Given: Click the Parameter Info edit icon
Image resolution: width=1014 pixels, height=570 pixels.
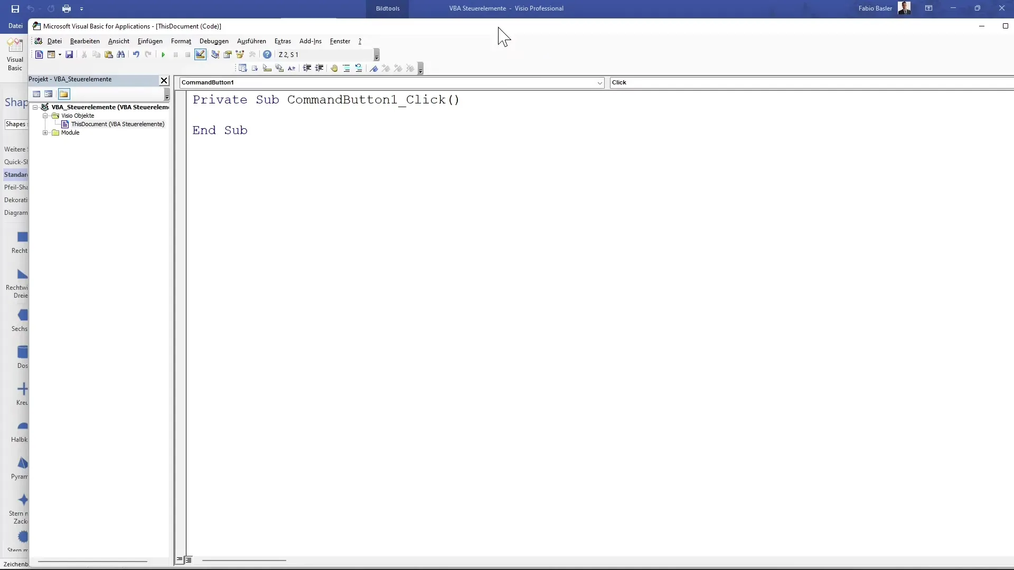Looking at the screenshot, I should [x=279, y=68].
